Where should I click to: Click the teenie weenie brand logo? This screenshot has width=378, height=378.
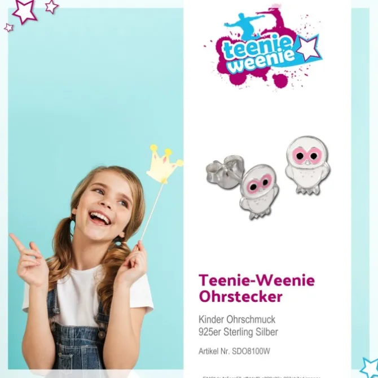[263, 48]
